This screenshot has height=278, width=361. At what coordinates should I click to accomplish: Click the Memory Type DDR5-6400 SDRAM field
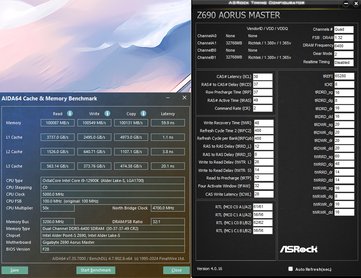click(x=113, y=229)
